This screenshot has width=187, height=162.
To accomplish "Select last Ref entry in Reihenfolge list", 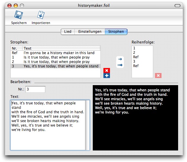I will pyautogui.click(x=136, y=66).
